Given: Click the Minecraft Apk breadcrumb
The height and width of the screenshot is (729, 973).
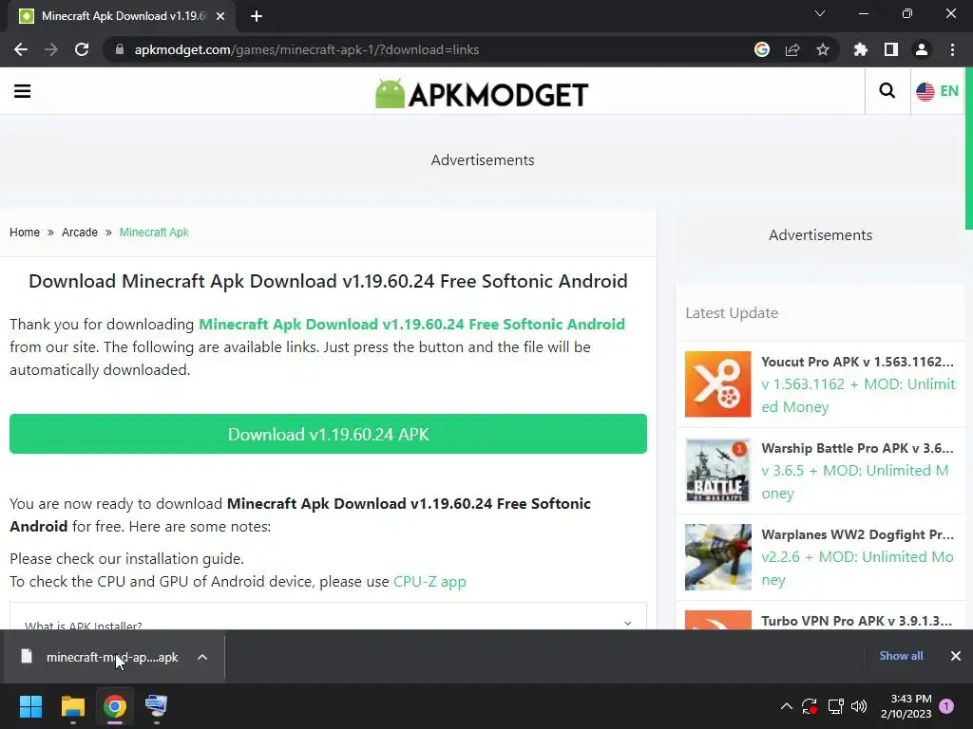Looking at the screenshot, I should 154,233.
